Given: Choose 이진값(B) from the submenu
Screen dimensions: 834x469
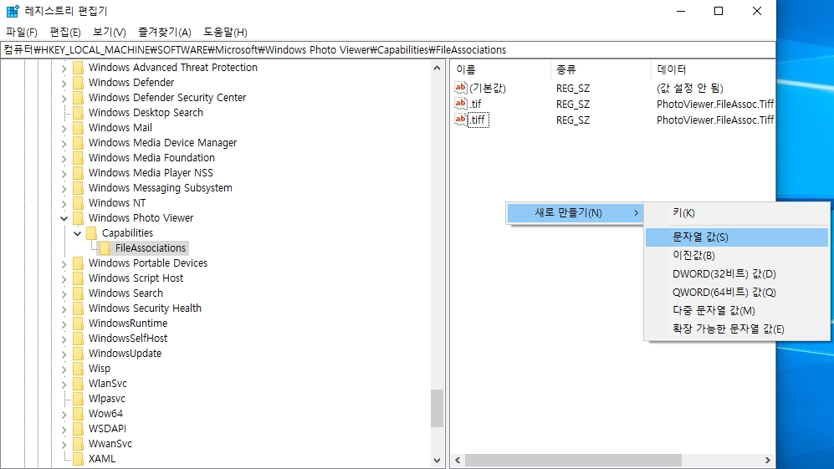Looking at the screenshot, I should (x=737, y=256).
